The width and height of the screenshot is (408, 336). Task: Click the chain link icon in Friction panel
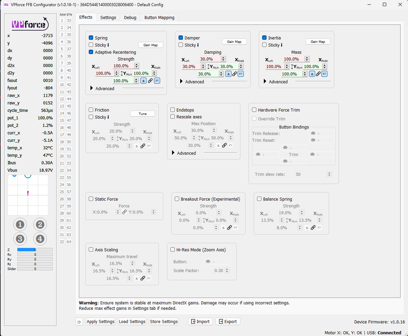pos(143,146)
